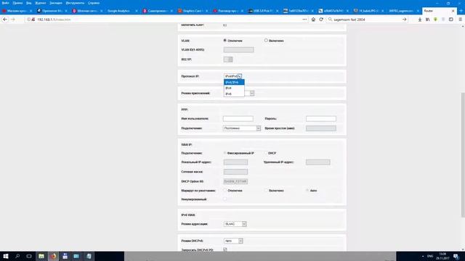The width and height of the screenshot is (465, 261).
Task: Reload the router page
Action: 321,20
